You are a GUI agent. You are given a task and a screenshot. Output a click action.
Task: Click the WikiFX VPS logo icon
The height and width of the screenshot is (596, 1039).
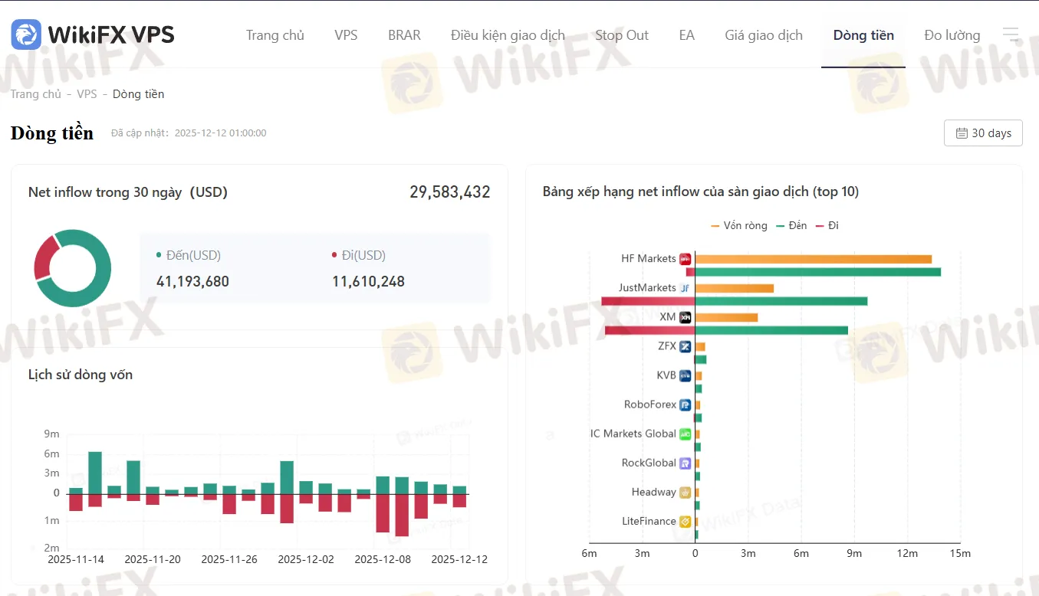click(26, 34)
